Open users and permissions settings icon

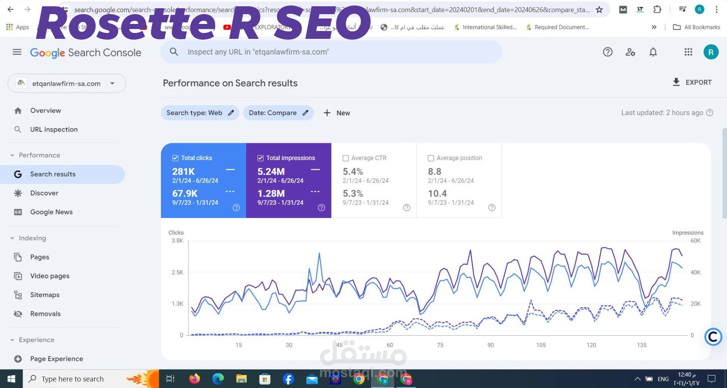[630, 52]
